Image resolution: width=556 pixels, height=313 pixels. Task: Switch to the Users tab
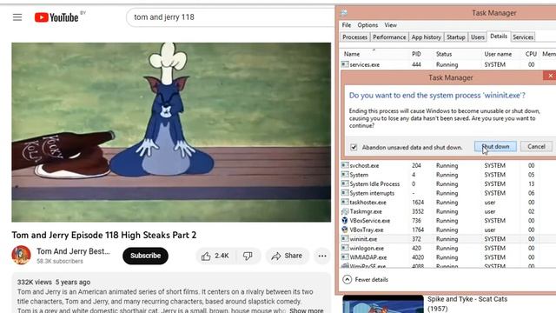coord(477,37)
